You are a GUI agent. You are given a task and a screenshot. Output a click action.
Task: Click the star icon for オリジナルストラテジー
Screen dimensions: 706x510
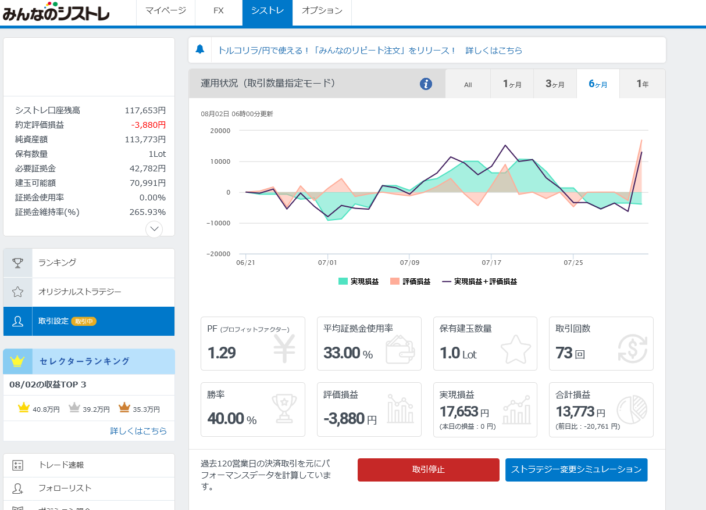coord(18,292)
